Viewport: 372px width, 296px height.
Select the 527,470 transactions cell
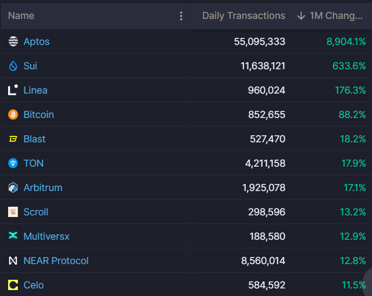(267, 139)
